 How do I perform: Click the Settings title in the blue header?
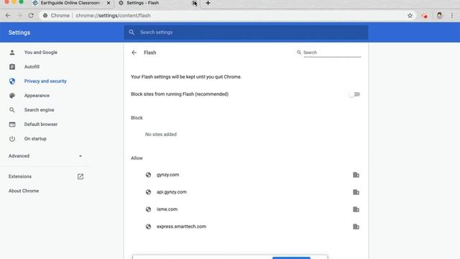click(x=19, y=32)
